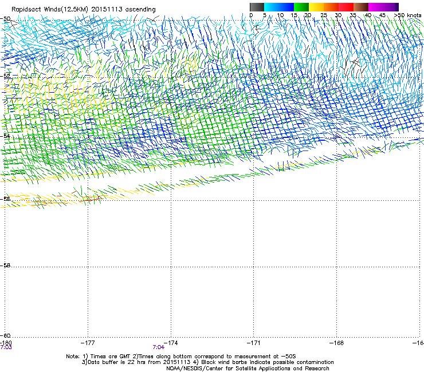Click the Rapidscat Winds title text

click(x=83, y=10)
